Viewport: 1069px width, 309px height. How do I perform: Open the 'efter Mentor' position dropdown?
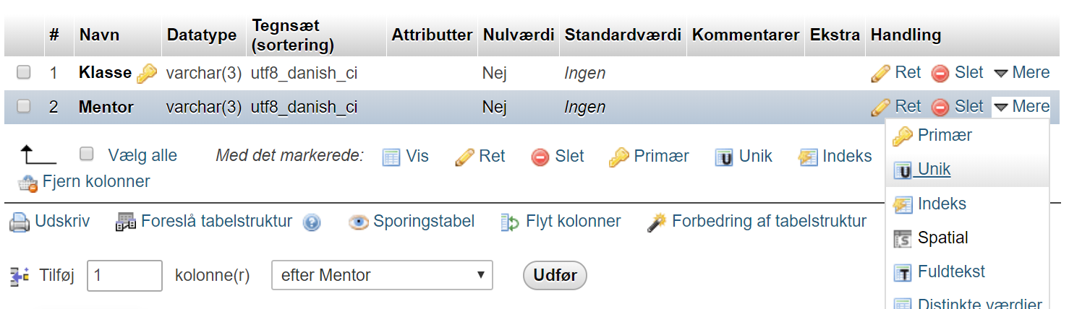tap(382, 275)
